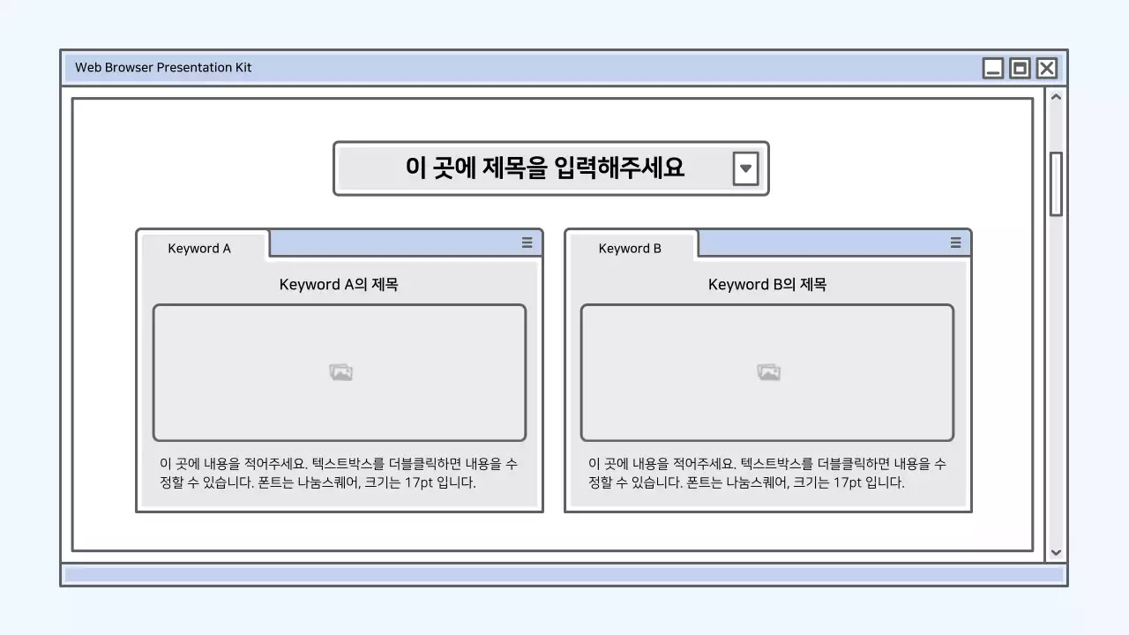Switch to the Keyword A tab

pos(199,248)
